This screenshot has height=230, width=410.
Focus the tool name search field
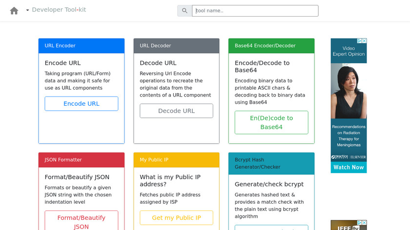255,11
